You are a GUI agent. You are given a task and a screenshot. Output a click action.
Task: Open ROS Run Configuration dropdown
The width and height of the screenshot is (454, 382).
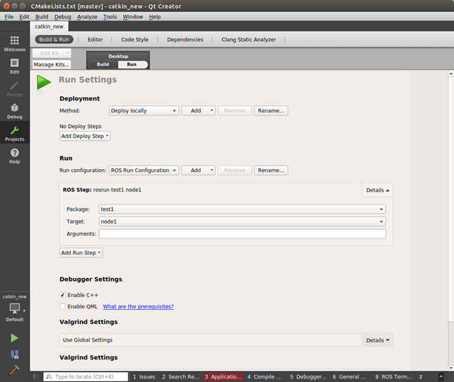click(144, 170)
